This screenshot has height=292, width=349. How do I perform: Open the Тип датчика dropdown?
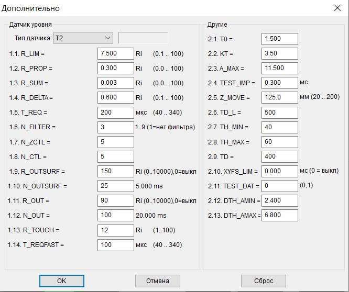pos(83,38)
